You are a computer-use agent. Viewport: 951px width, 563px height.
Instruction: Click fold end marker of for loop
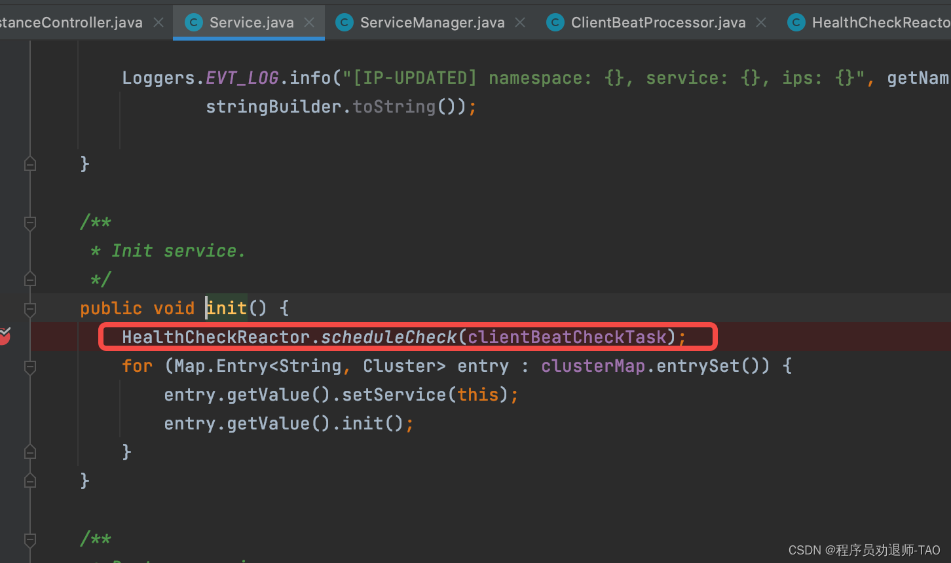pos(30,452)
